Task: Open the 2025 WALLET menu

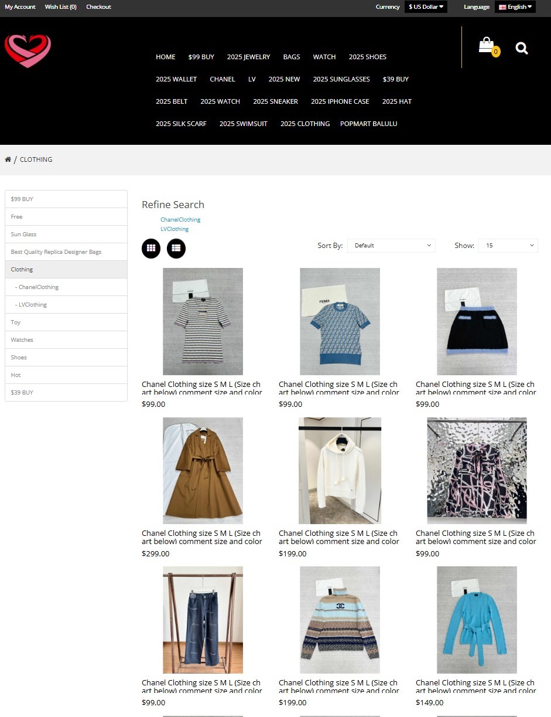Action: [x=176, y=79]
